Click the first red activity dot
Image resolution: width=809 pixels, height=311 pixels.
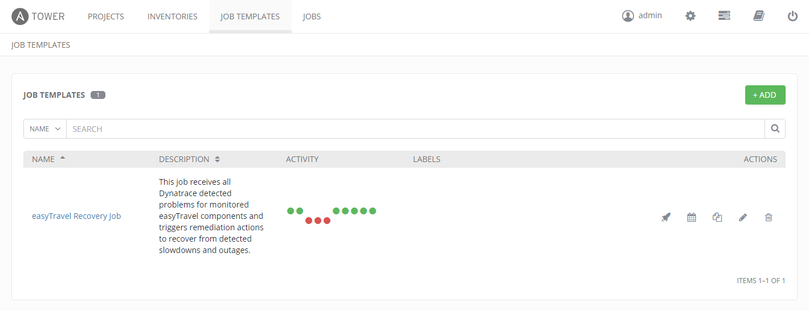tap(309, 221)
